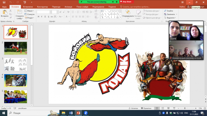Toggle Italic (К) formatting
Screen dimensions: 207x116
tap(42, 17)
